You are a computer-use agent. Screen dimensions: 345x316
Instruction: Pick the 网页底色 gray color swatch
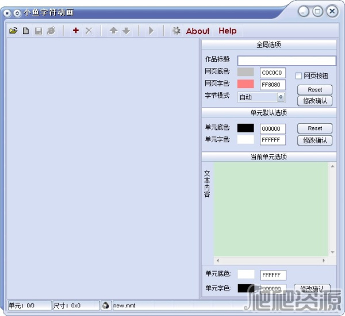[x=246, y=72]
